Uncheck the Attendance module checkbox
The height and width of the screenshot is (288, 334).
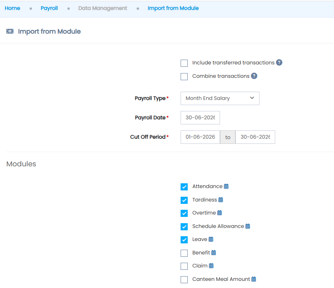click(x=184, y=186)
